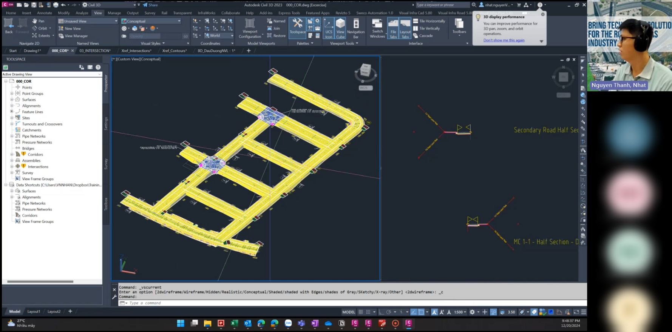Switch to the 03_INTERSECTION drawing tab
Image resolution: width=672 pixels, height=332 pixels.
click(x=95, y=51)
